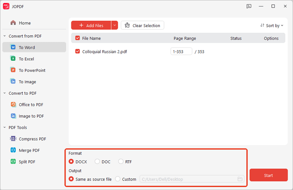
Task: Select the DOC format radio button
Action: point(97,162)
